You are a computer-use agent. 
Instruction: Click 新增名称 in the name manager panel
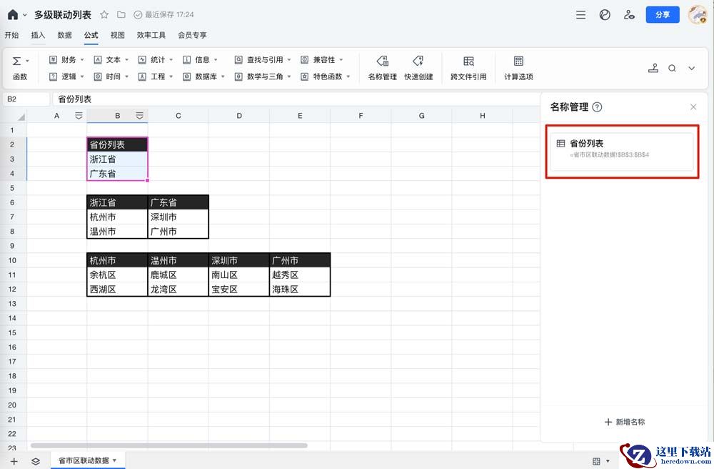click(625, 422)
